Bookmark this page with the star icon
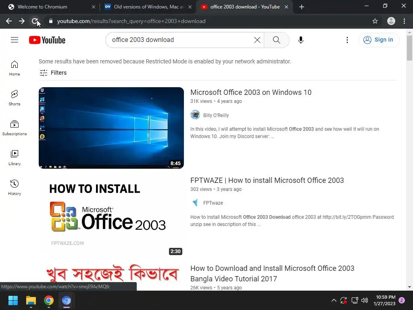Screen dimensions: 413x310 click(375, 21)
